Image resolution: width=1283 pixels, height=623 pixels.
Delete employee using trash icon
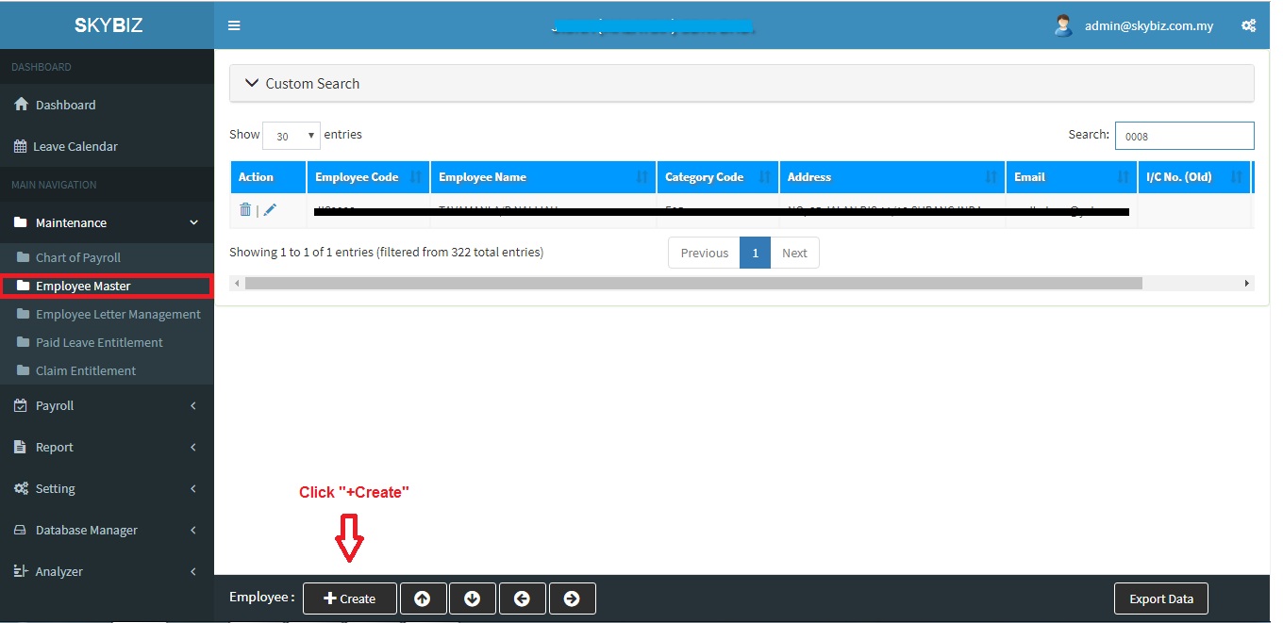(x=245, y=210)
